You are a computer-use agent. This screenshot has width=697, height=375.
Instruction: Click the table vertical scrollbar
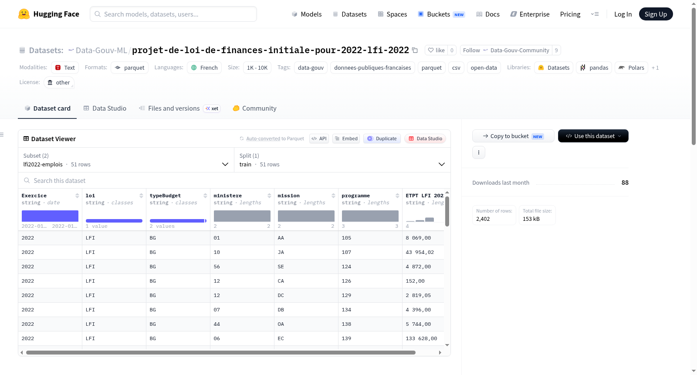(447, 211)
